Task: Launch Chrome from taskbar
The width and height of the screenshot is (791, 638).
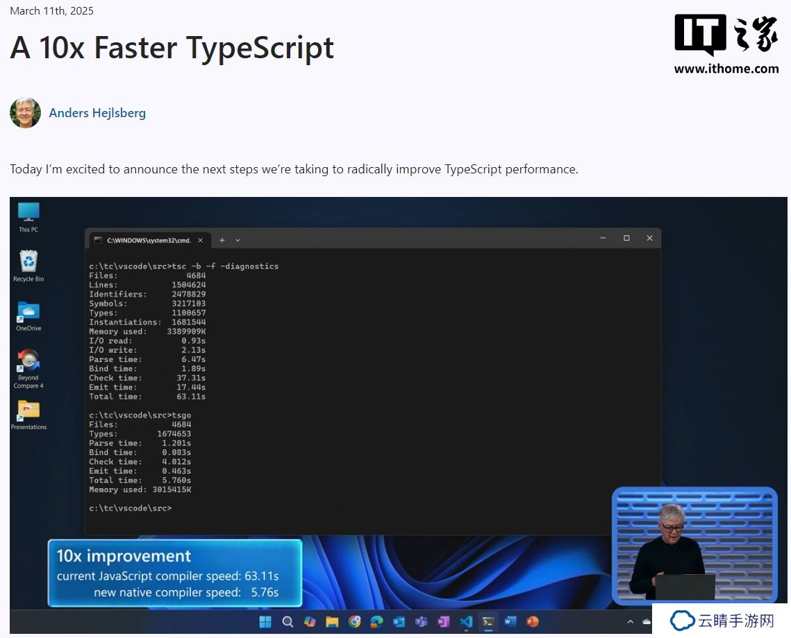Action: click(355, 622)
